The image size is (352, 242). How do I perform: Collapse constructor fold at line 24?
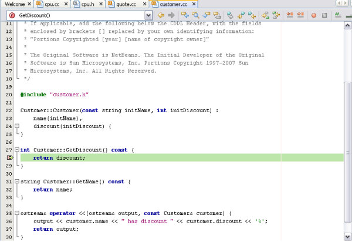tap(17, 126)
